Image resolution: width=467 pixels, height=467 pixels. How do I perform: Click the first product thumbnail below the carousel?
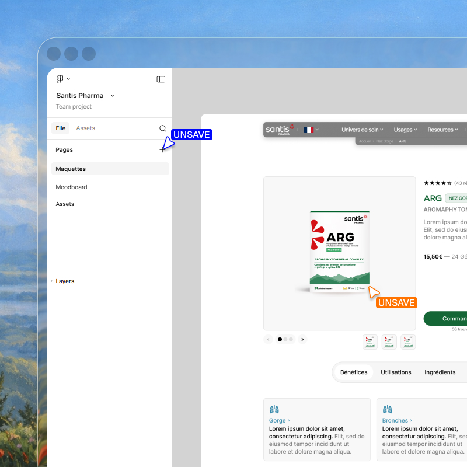tap(370, 342)
